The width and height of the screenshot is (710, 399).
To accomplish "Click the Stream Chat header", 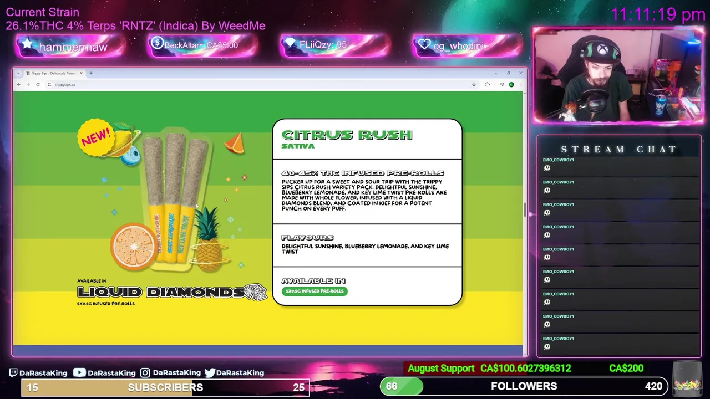I will 619,150.
